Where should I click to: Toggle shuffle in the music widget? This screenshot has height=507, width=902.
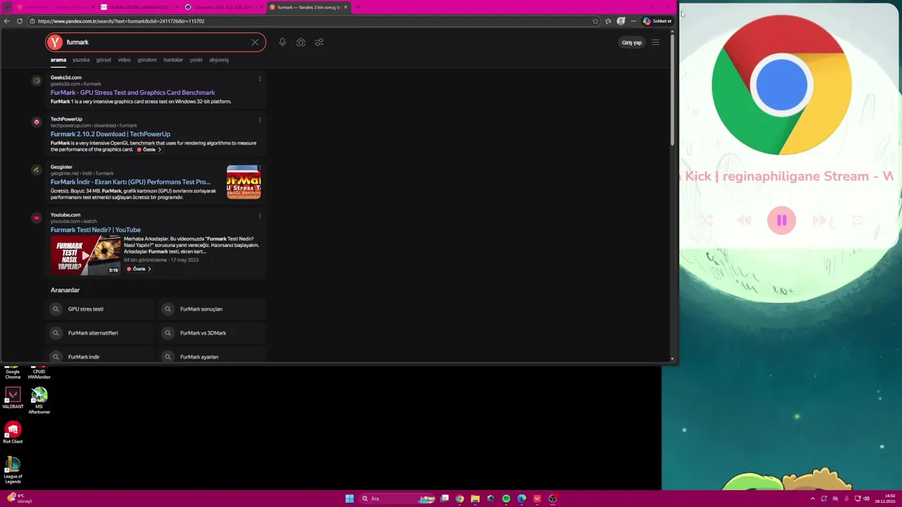tap(706, 220)
